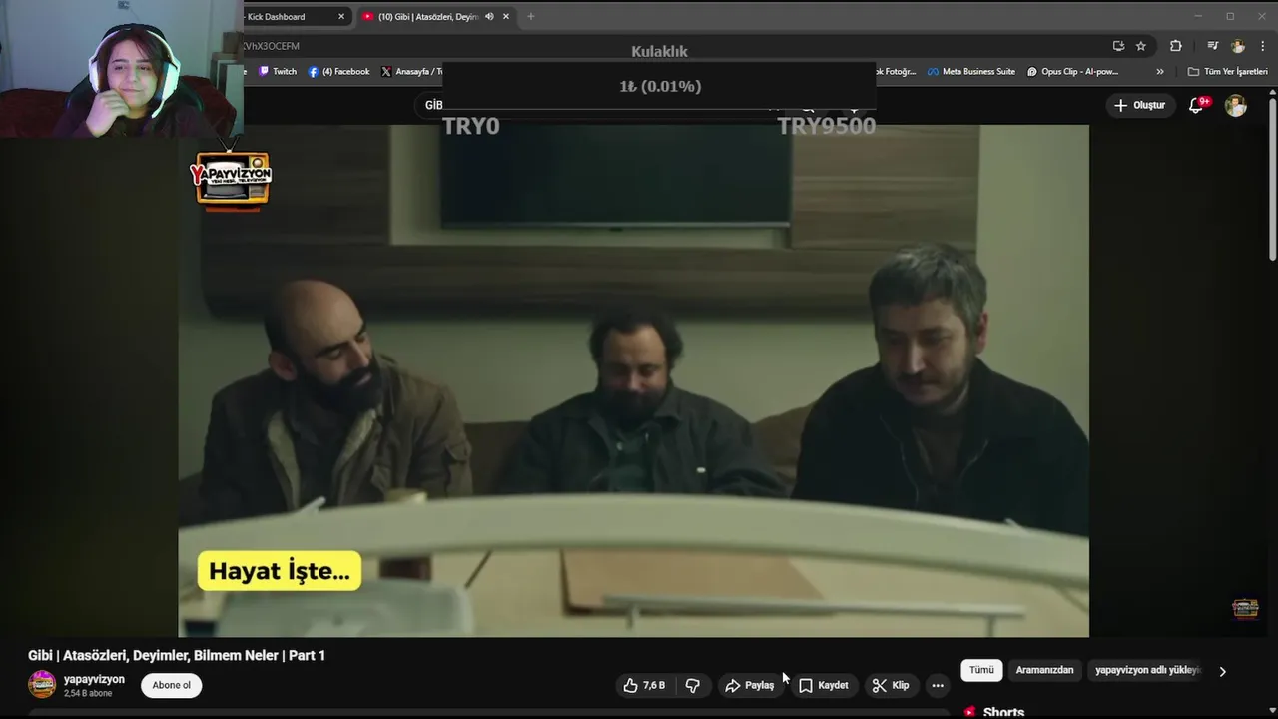Select yapayvizyon adlı yükleyici chip
Screen dimensions: 1278x719
[1147, 670]
